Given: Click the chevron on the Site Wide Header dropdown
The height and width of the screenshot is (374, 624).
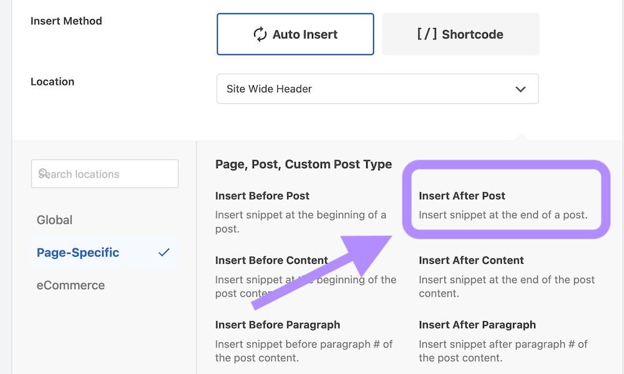Looking at the screenshot, I should [x=521, y=89].
